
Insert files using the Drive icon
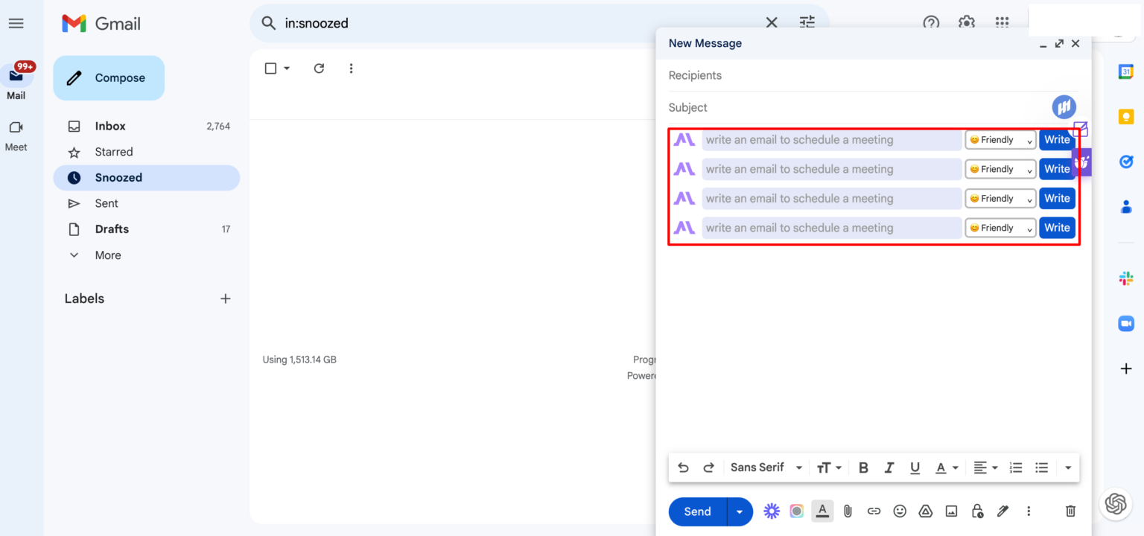click(x=926, y=511)
